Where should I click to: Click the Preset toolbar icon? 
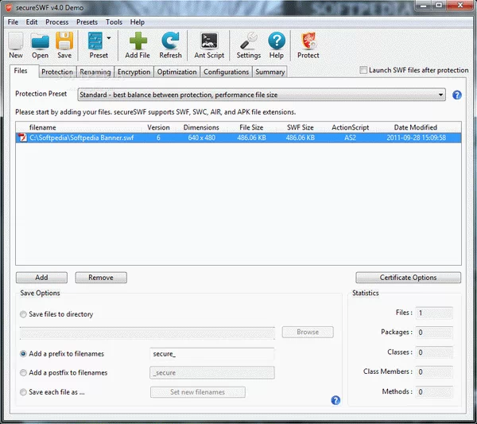(x=95, y=41)
